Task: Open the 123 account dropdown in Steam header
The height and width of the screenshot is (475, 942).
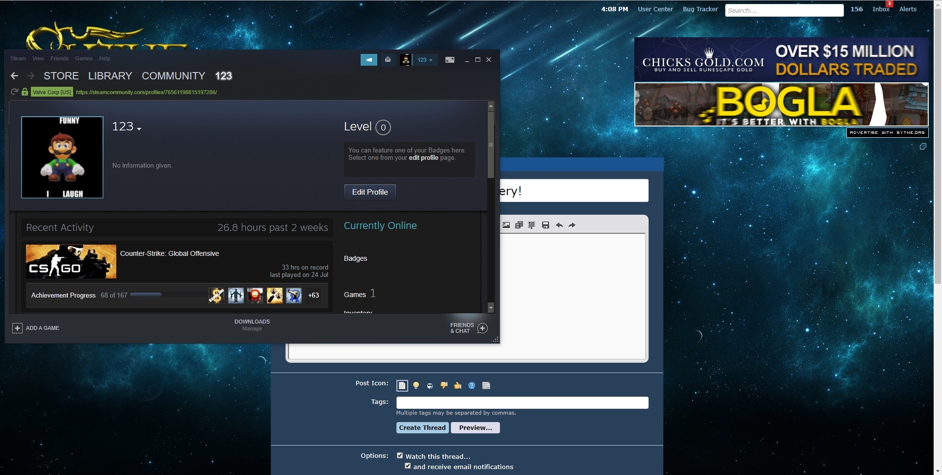Action: [x=425, y=60]
